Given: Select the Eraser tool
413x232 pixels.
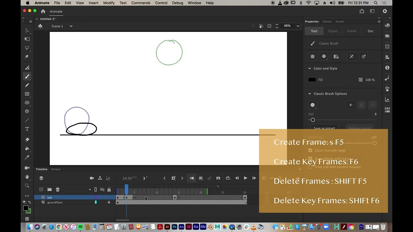Looking at the screenshot, I should (27, 140).
